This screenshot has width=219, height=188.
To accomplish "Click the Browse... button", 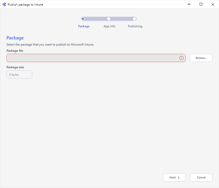I will 201,58.
